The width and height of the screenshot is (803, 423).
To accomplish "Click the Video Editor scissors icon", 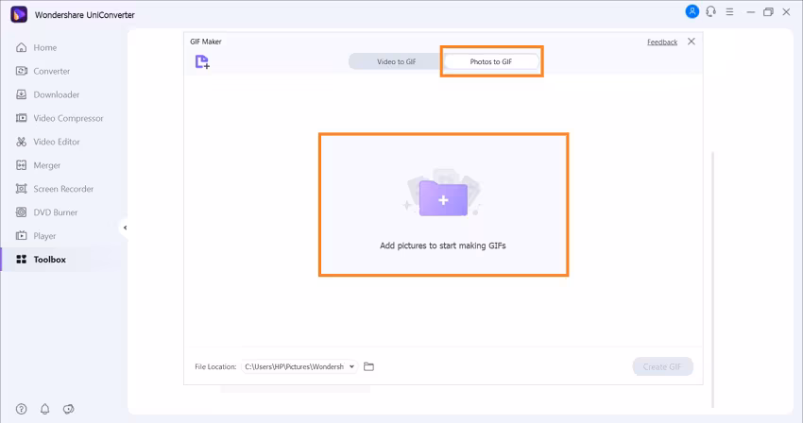I will click(x=21, y=142).
